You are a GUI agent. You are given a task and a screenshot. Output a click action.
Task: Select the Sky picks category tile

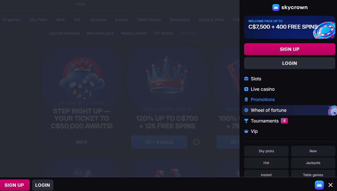(266, 151)
